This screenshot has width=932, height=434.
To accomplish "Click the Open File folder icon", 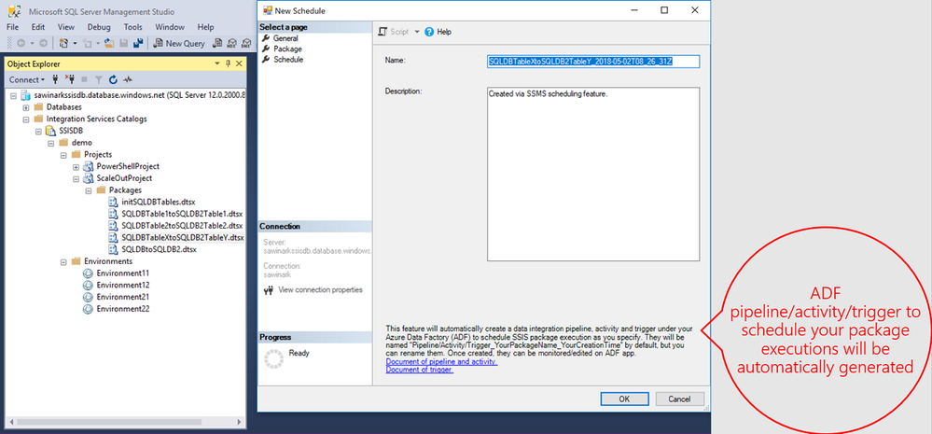I will click(x=109, y=43).
